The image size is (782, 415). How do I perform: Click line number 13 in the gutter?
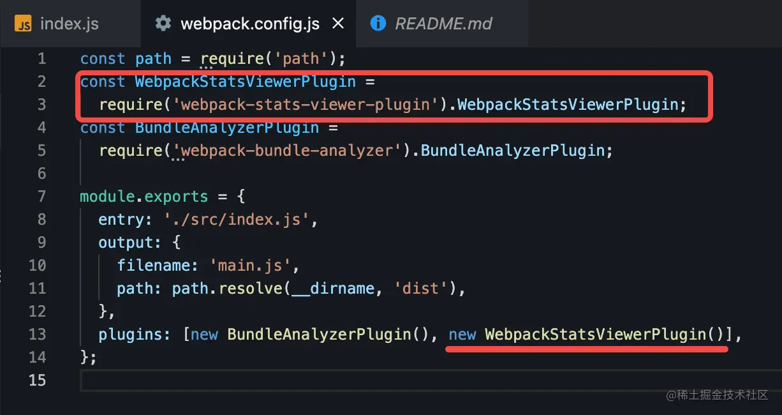[37, 335]
